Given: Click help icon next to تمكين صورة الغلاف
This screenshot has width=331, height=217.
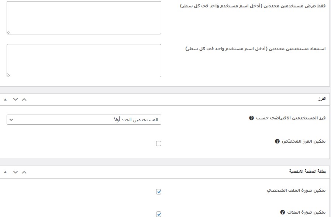Looking at the screenshot, I should (x=283, y=212).
